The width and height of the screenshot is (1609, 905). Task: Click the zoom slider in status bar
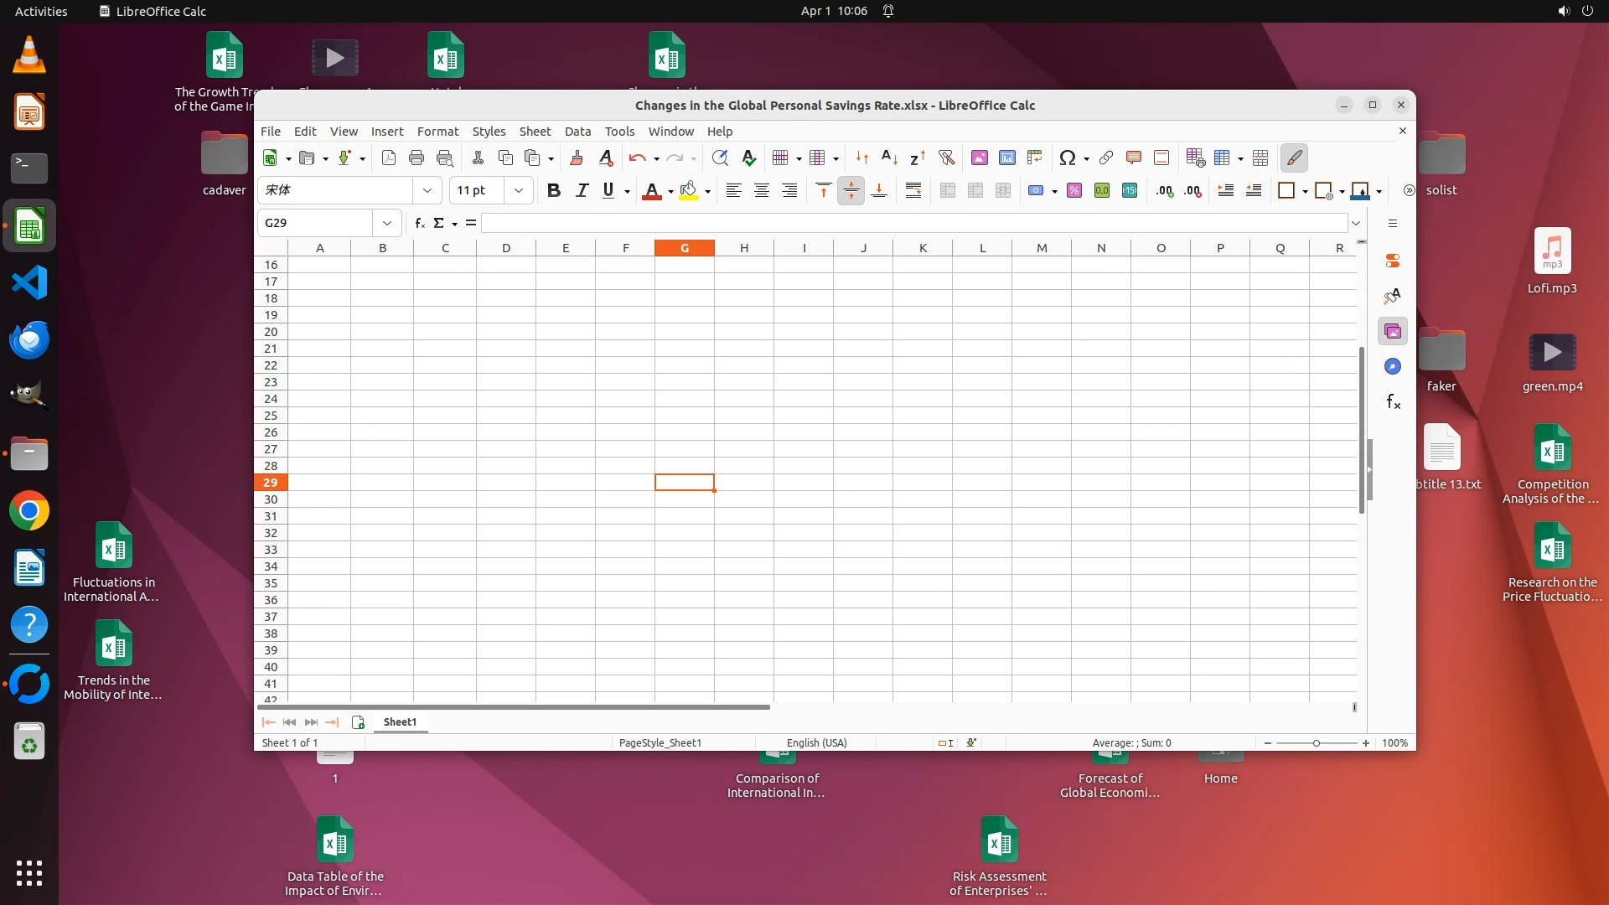(1316, 742)
